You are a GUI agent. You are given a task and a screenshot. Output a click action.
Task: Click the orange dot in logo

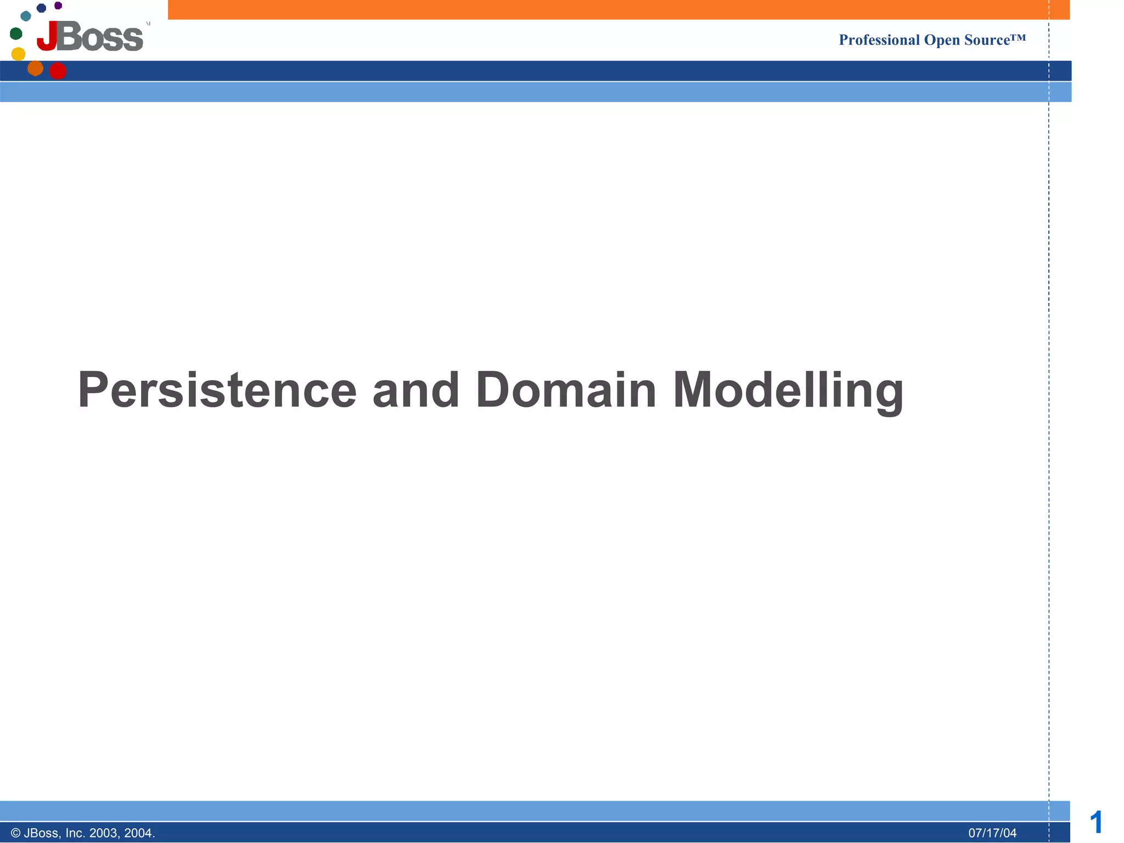tap(35, 68)
